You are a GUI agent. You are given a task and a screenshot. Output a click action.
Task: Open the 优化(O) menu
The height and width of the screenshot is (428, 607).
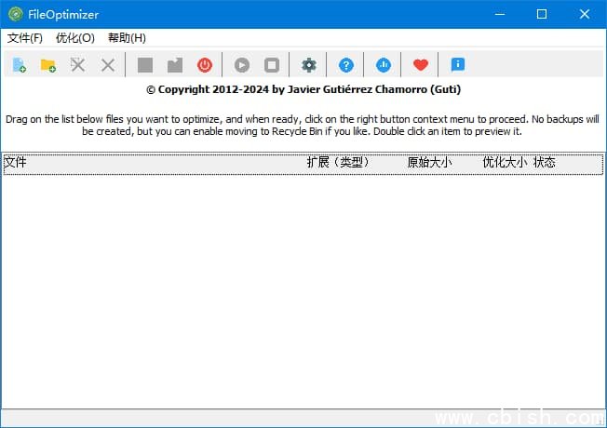pyautogui.click(x=75, y=38)
